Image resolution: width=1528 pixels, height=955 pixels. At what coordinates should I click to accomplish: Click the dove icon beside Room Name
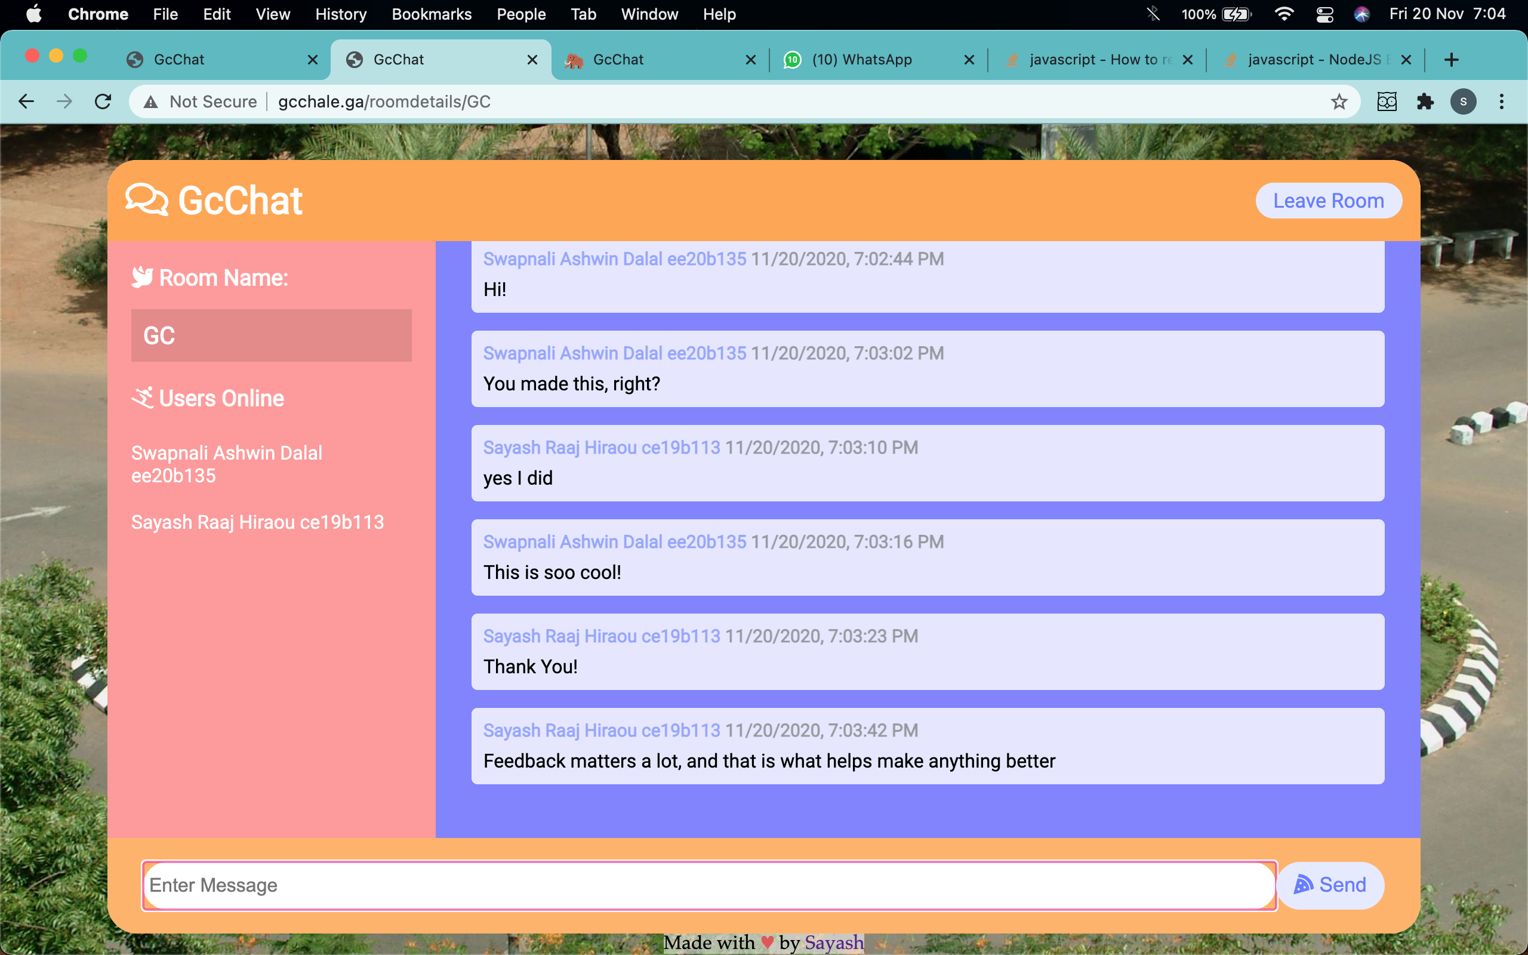click(143, 278)
